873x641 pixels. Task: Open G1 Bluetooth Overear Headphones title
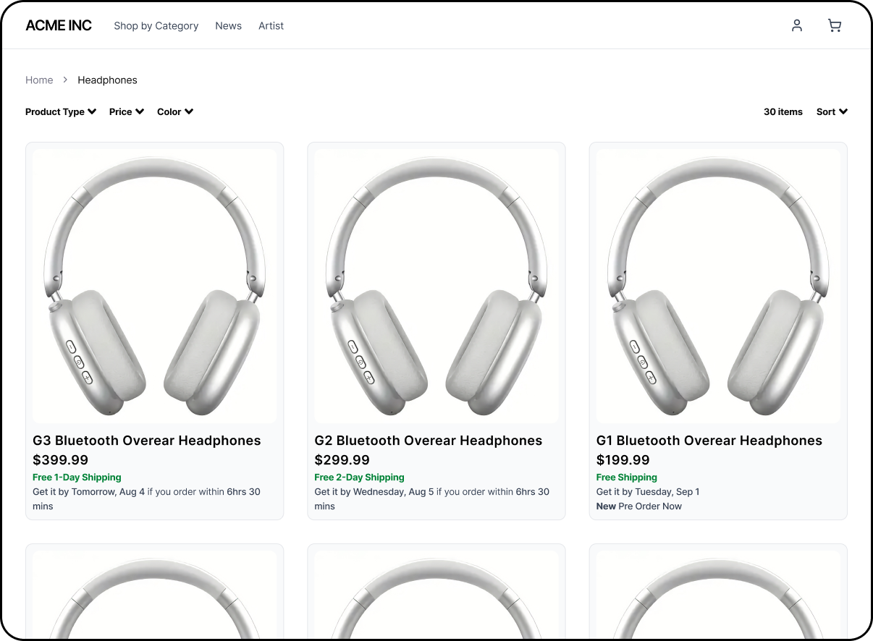click(x=709, y=441)
